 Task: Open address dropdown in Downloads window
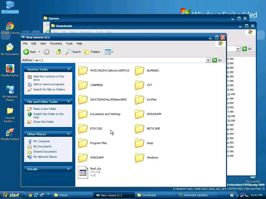click(238, 49)
